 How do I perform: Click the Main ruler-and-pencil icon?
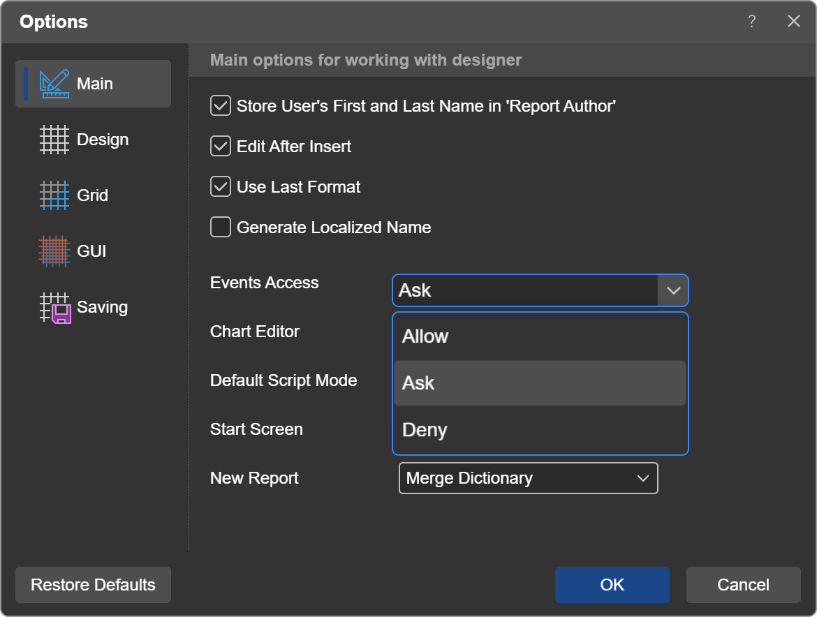click(x=54, y=84)
